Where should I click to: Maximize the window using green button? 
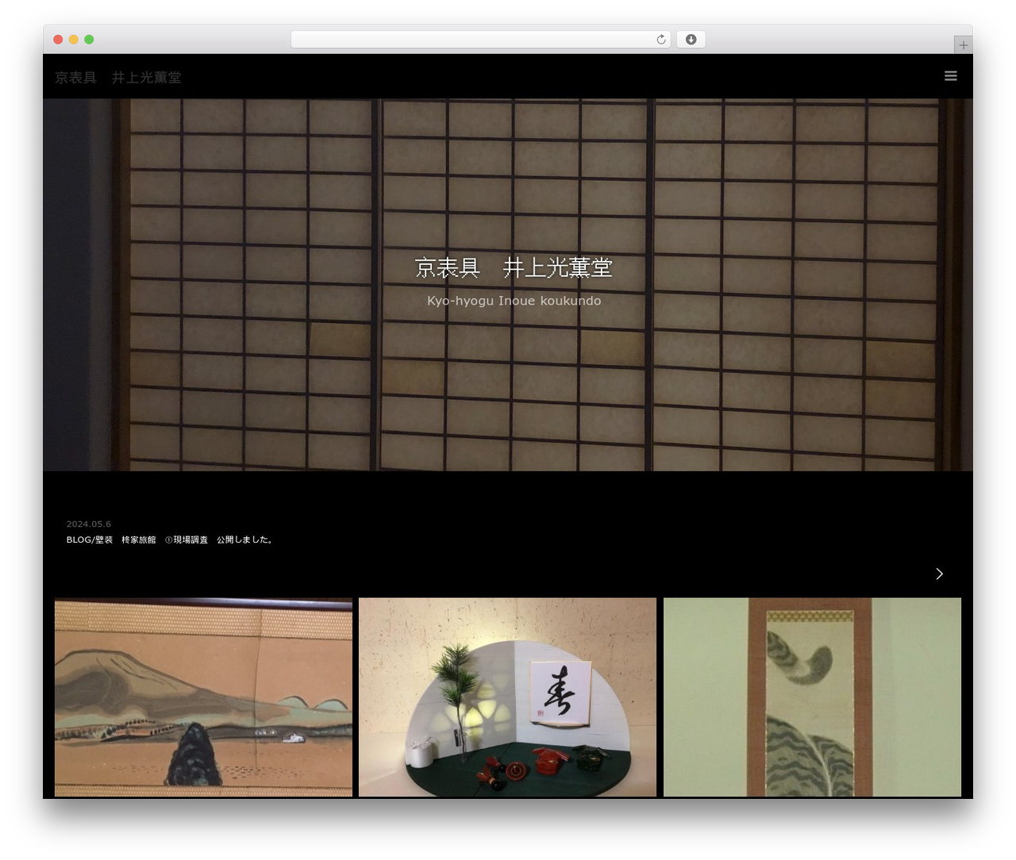click(x=89, y=40)
